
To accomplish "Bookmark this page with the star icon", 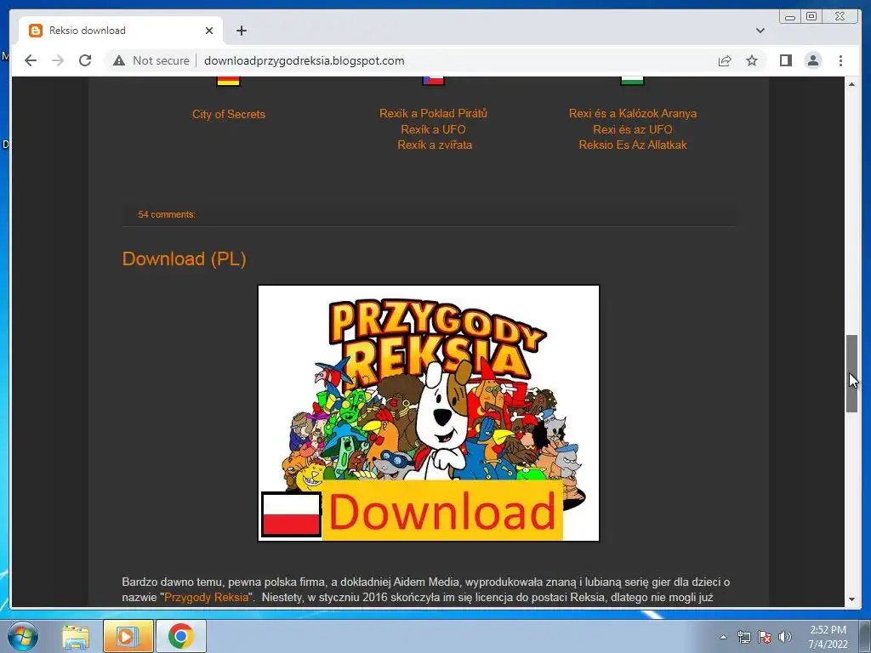I will [752, 60].
